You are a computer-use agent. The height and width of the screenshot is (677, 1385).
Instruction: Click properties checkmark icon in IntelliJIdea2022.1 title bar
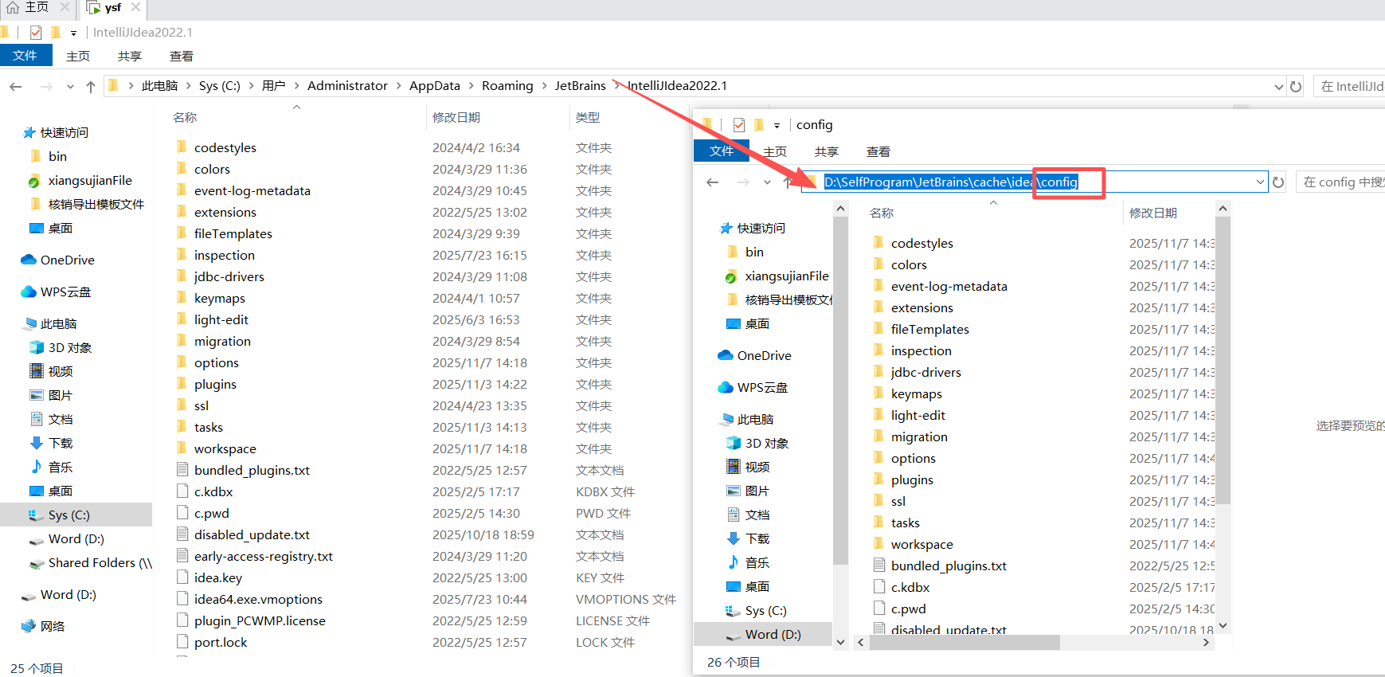36,32
